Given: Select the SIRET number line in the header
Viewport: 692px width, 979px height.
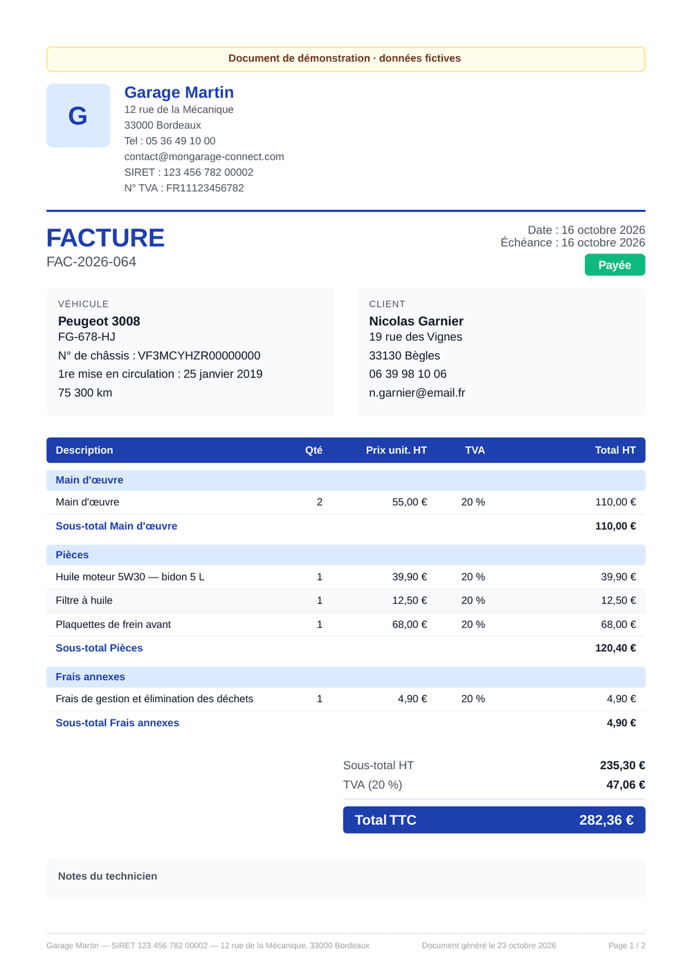Looking at the screenshot, I should (x=189, y=172).
